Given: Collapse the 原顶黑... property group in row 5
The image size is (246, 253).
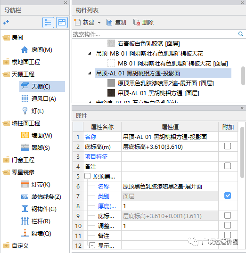Looking at the screenshot, I should click(x=87, y=176).
